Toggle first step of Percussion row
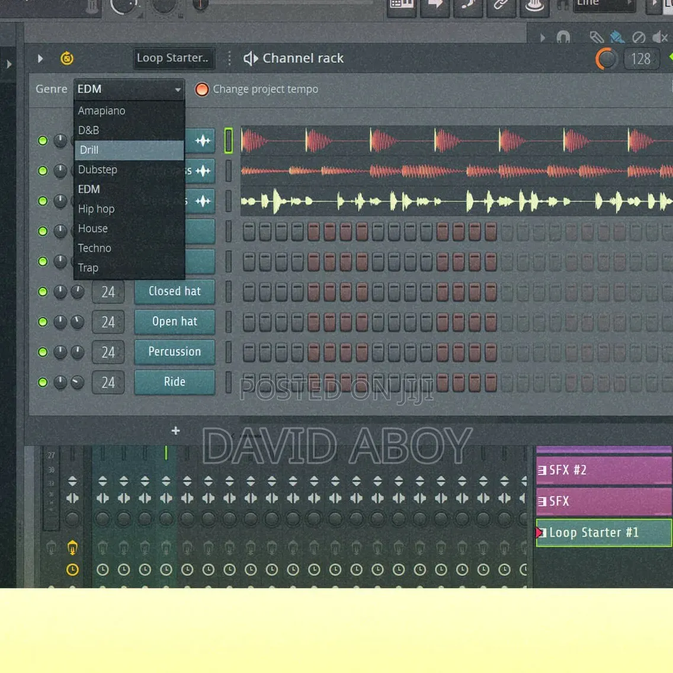673x673 pixels. (249, 352)
